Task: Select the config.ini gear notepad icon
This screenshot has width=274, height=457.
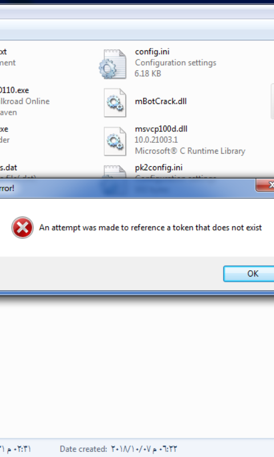Action: coord(113,64)
